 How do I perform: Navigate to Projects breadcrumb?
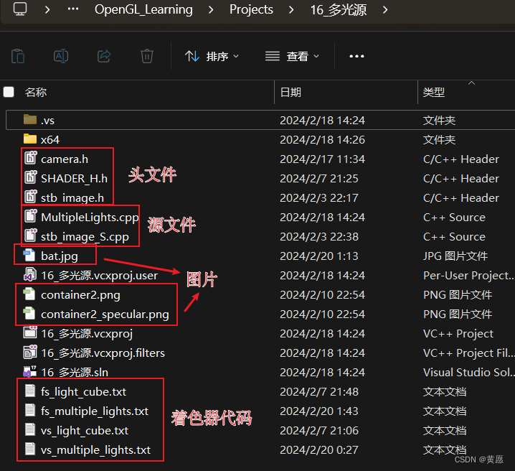(x=251, y=9)
